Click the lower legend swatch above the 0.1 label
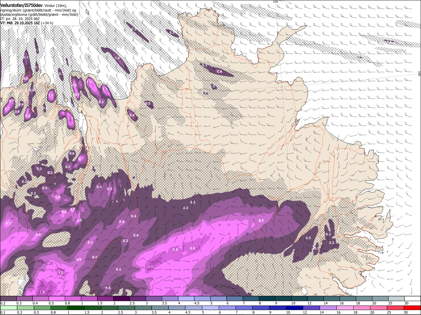The height and width of the screenshot is (315, 421). [x=9, y=308]
